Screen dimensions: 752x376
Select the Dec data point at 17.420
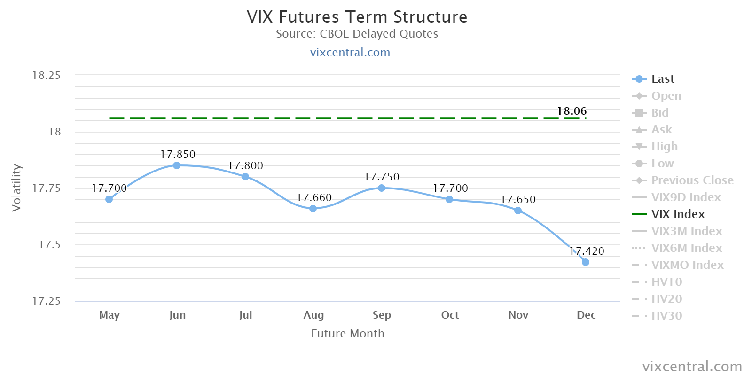pyautogui.click(x=586, y=262)
